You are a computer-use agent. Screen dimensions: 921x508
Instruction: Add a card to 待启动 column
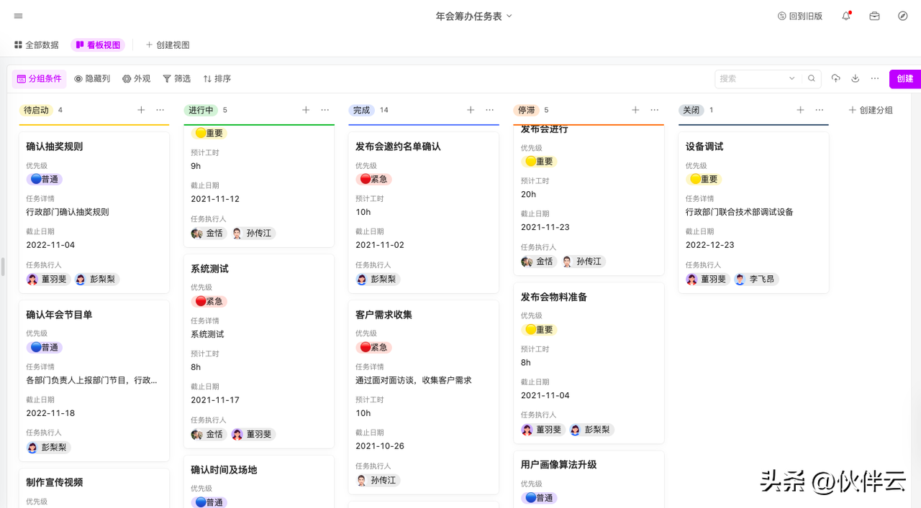[141, 110]
